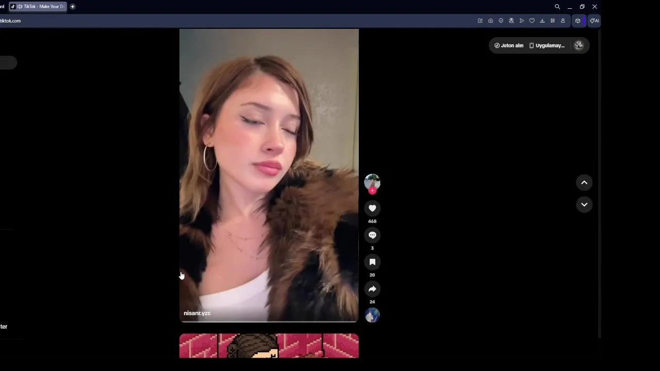Share the video with the arrow button

pos(372,289)
